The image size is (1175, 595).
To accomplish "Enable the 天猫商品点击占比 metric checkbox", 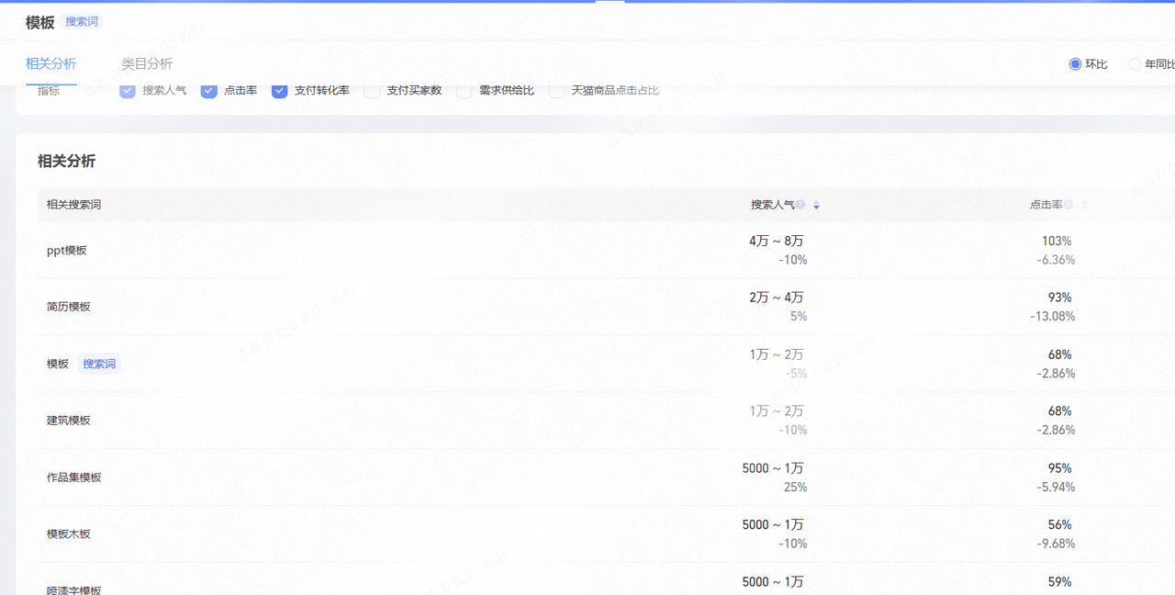I will click(556, 90).
